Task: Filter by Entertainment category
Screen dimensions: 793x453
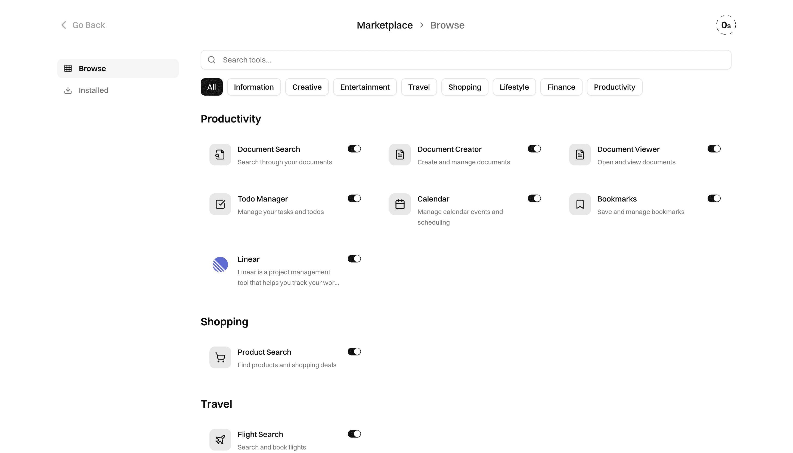Action: pos(365,87)
